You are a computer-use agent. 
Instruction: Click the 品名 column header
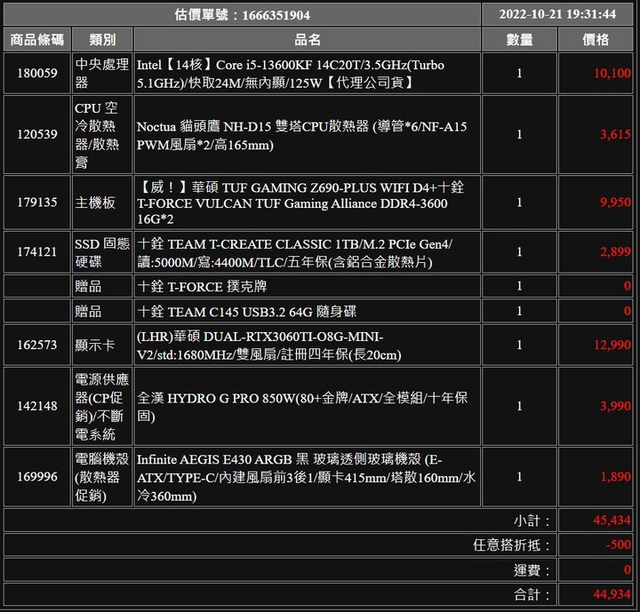[x=308, y=40]
